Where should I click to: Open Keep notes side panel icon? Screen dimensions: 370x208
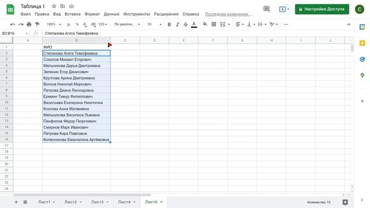(x=362, y=43)
